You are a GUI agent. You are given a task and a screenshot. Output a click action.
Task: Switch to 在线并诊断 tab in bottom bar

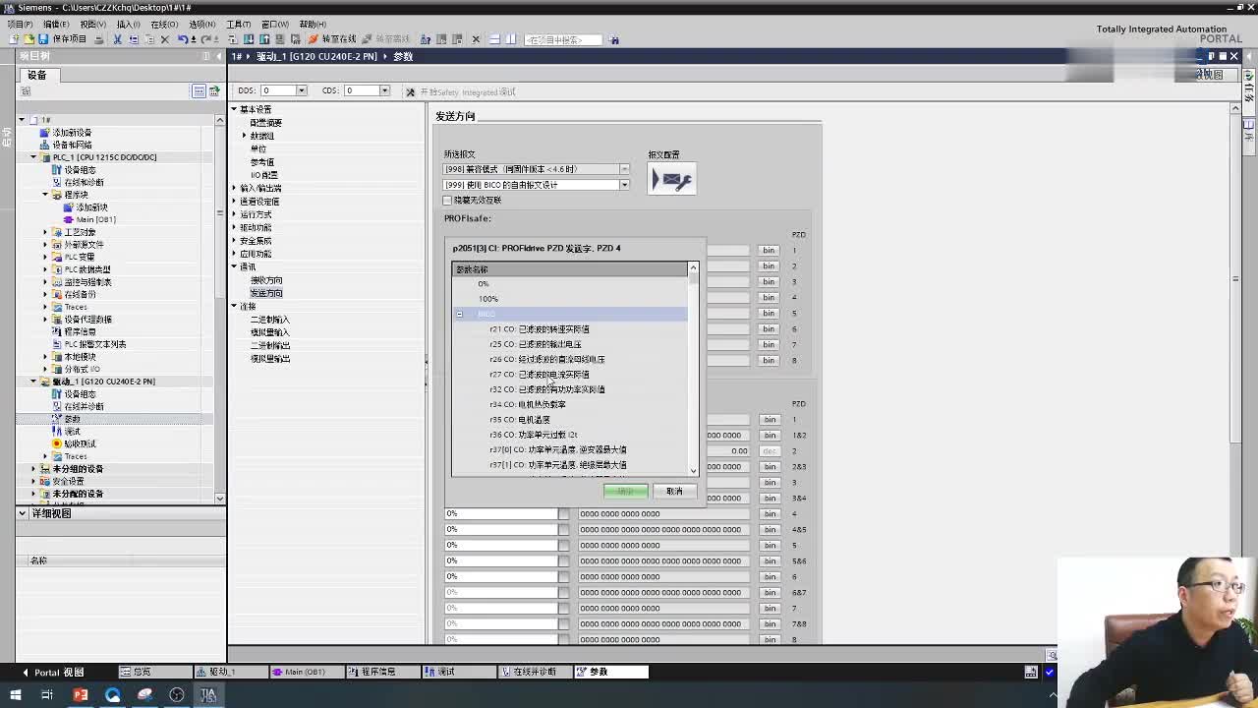(x=534, y=672)
